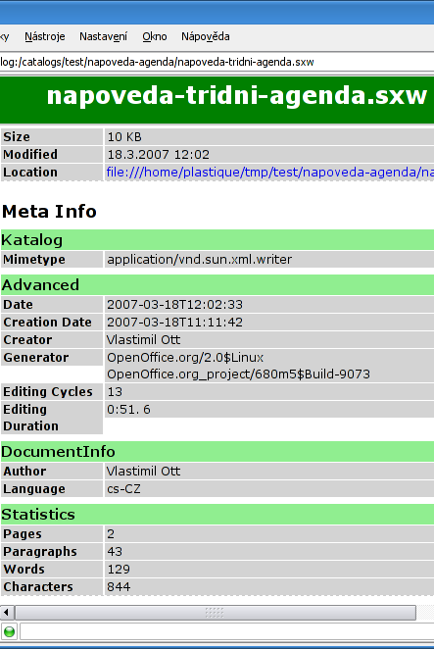Click the Generator label cell
The image size is (434, 649).
click(52, 358)
